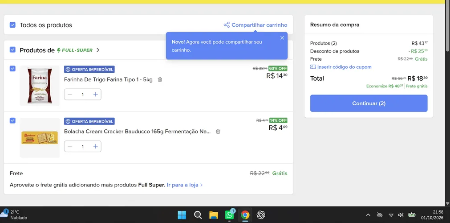Click the coupon ticket icon

313,67
